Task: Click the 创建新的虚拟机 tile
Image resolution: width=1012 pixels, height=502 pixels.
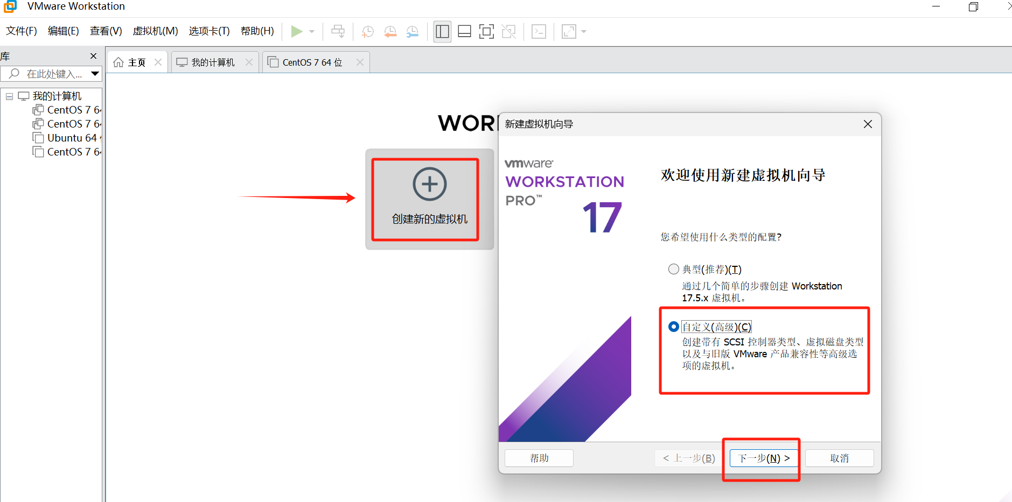Action: click(x=430, y=199)
